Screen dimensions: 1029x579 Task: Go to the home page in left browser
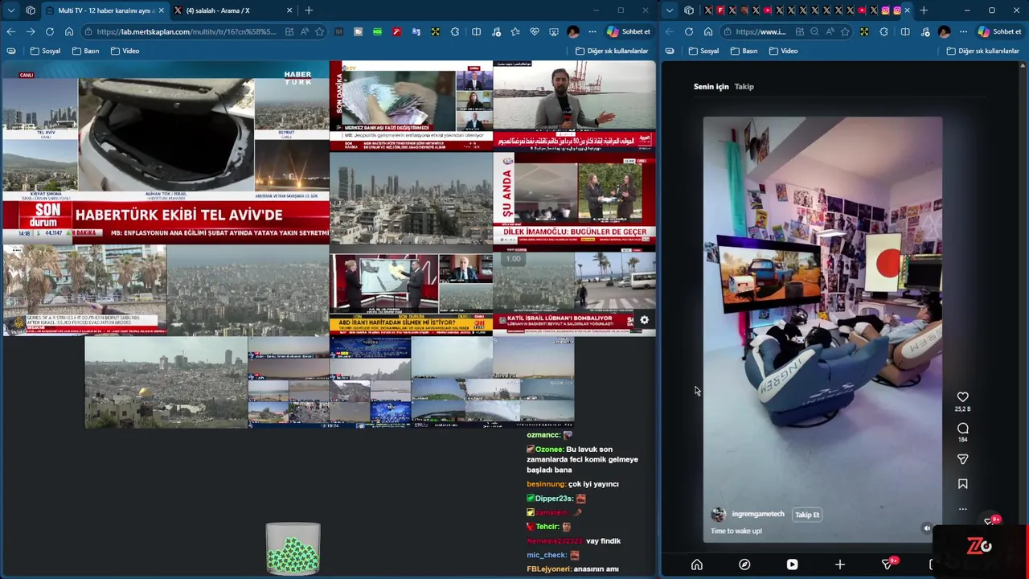(x=69, y=31)
